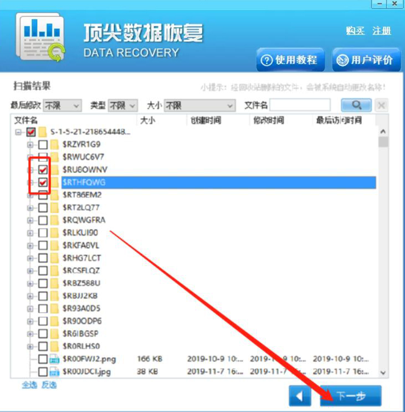Check the $R00JDCI.jpg file checkbox
This screenshot has width=405, height=412.
point(43,372)
